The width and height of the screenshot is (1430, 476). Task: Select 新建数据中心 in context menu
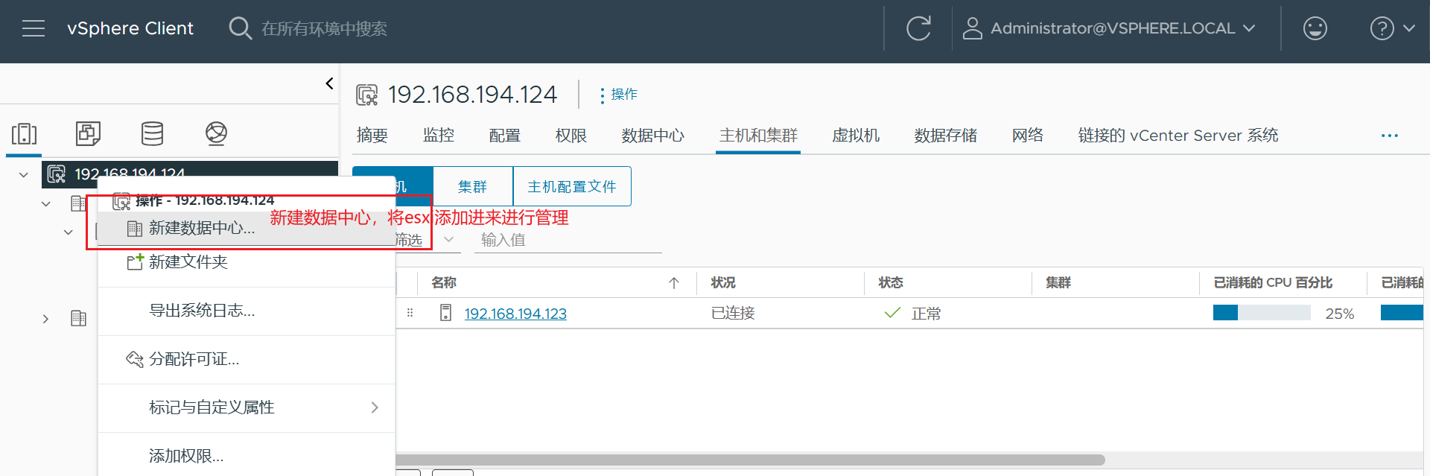(x=246, y=228)
